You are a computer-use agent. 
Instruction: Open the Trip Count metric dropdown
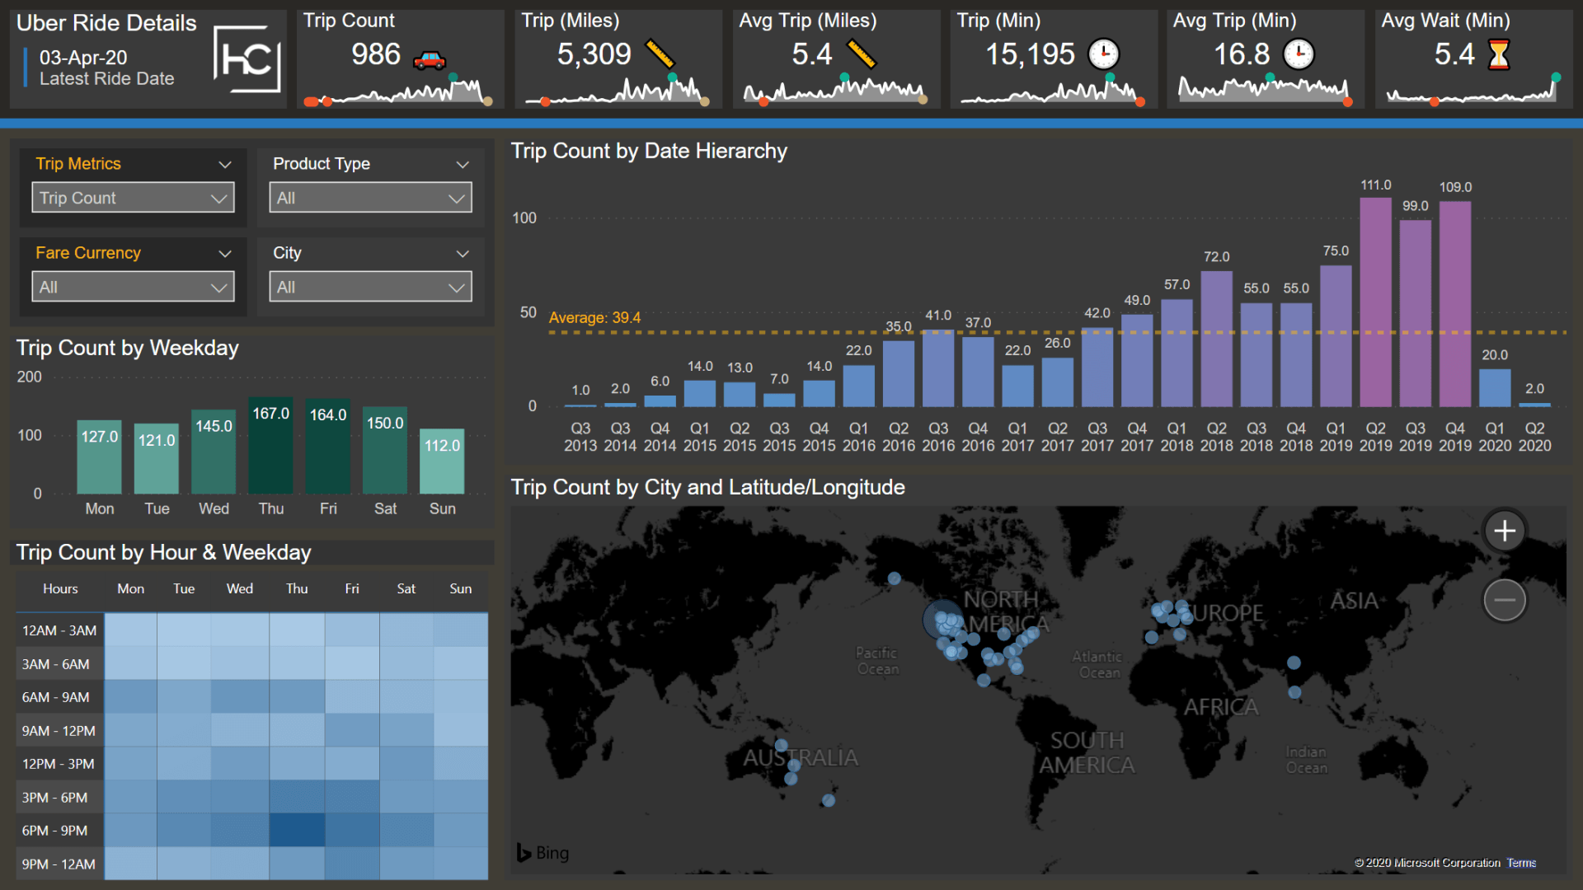[133, 198]
